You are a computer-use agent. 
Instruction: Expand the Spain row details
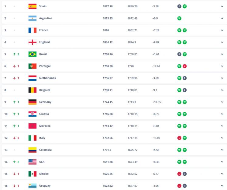point(222,6)
